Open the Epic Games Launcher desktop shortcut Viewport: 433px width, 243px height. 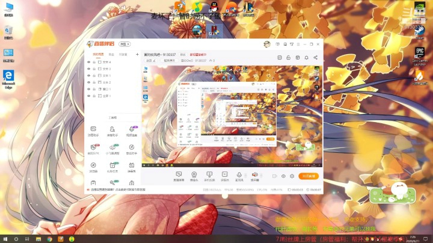(x=420, y=57)
